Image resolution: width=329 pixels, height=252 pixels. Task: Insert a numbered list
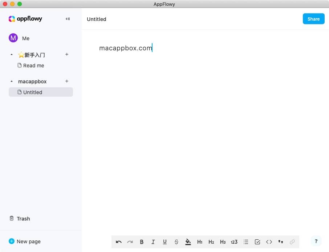pyautogui.click(x=234, y=242)
